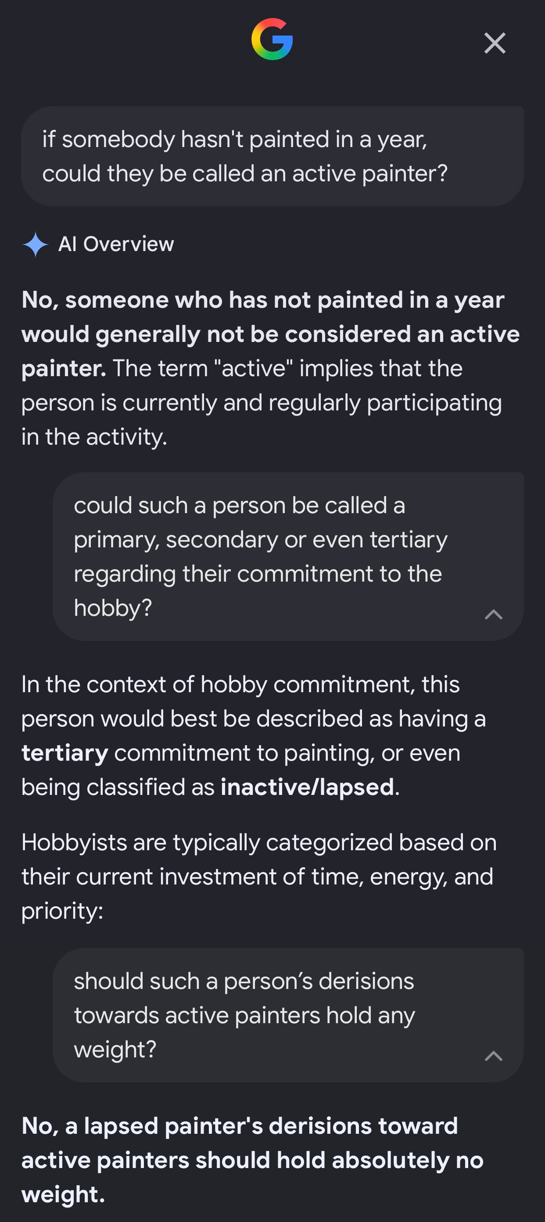Click the bold word "painter." in the first answer
545x1222 pixels.
point(64,369)
